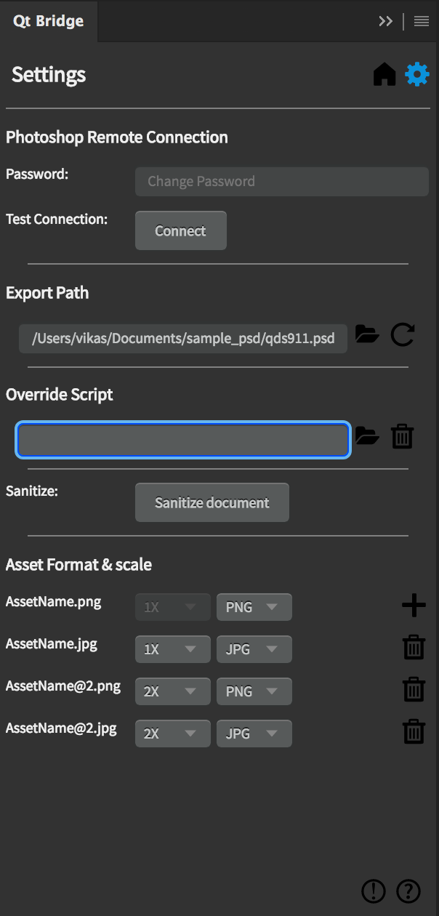This screenshot has width=439, height=916.
Task: Delete the AssetName.jpg format row
Action: 414,647
